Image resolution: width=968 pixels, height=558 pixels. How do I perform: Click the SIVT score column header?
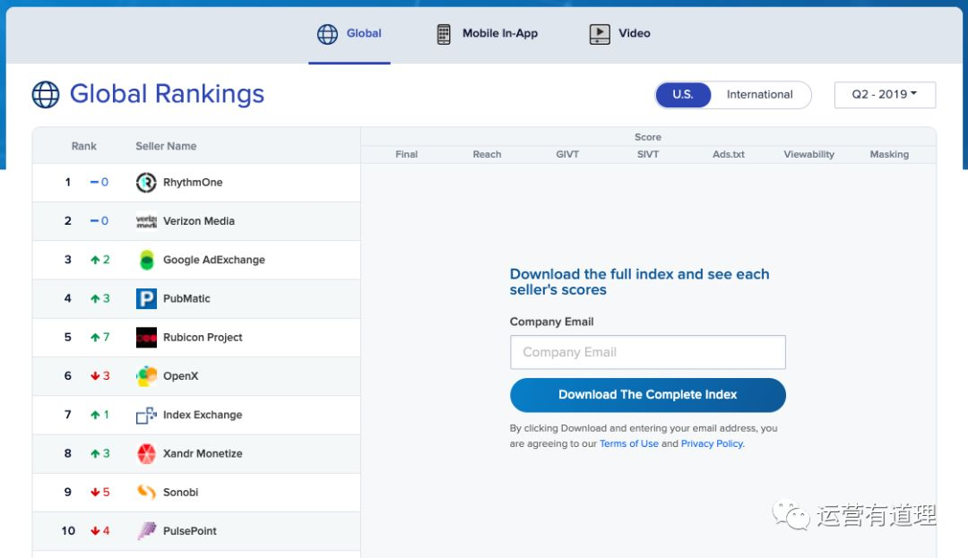pos(648,154)
